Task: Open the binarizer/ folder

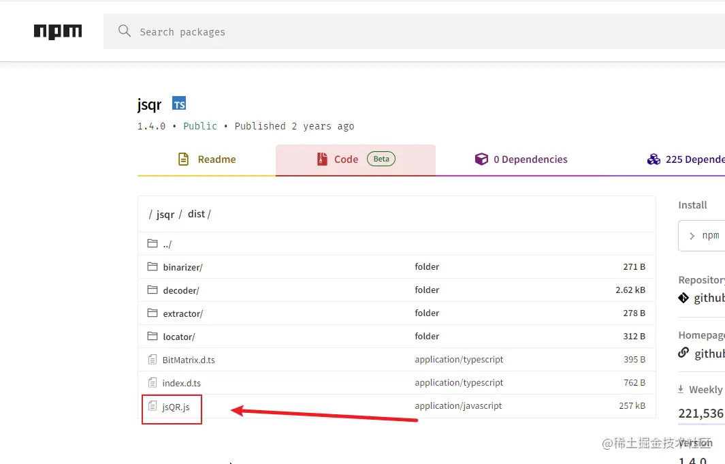Action: (182, 267)
